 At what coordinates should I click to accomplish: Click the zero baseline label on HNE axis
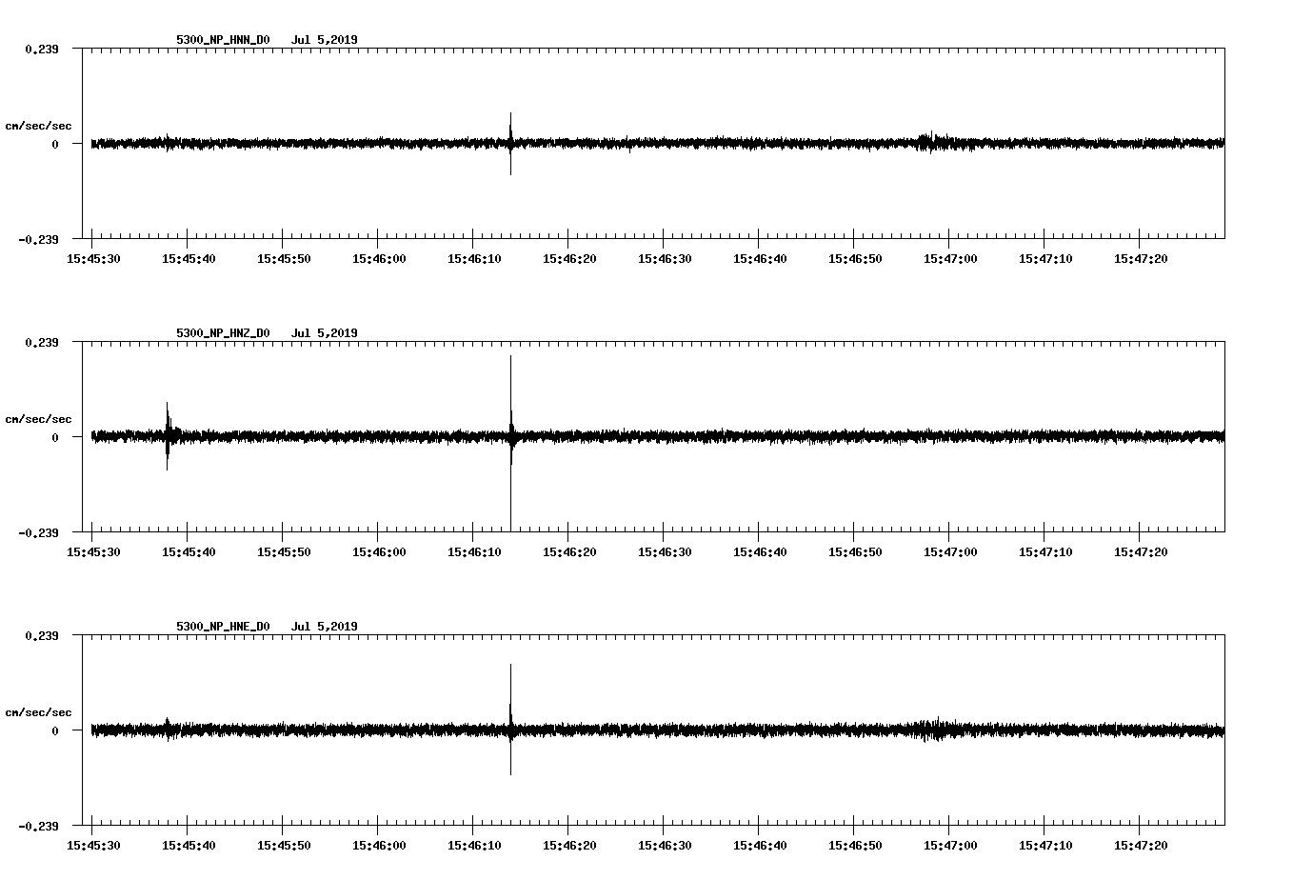(x=55, y=731)
